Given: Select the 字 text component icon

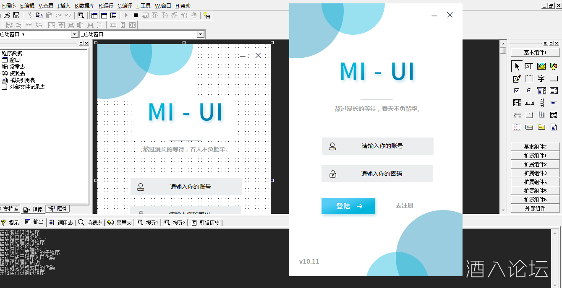Looking at the screenshot, I should tap(541, 78).
